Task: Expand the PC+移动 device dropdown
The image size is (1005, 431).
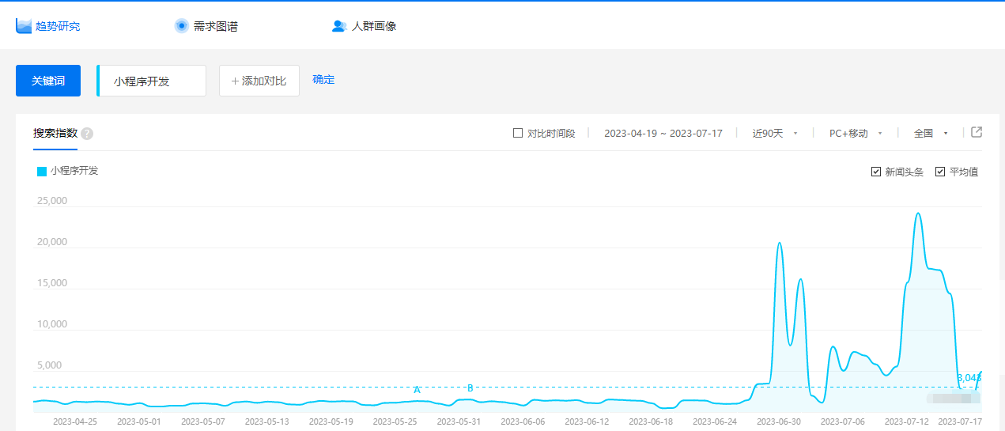Action: click(x=855, y=133)
